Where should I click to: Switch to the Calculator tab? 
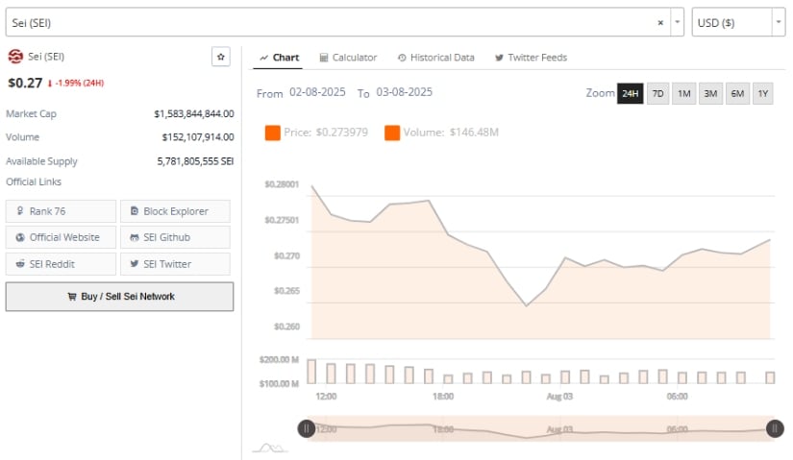point(348,58)
